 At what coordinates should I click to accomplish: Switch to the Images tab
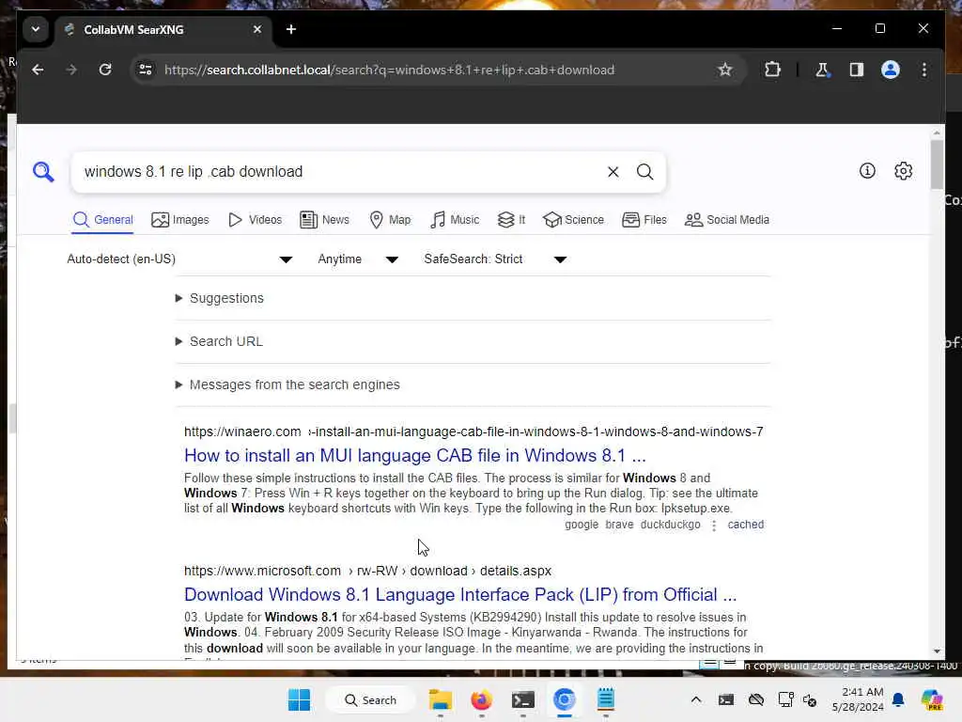(179, 220)
